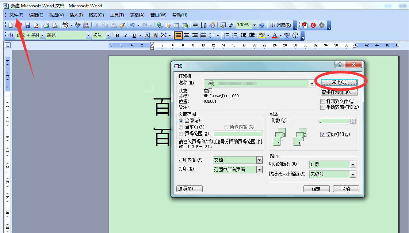409x233 pixels.
Task: Open the 按纸张大小缩放 dropdown
Action: pos(353,174)
